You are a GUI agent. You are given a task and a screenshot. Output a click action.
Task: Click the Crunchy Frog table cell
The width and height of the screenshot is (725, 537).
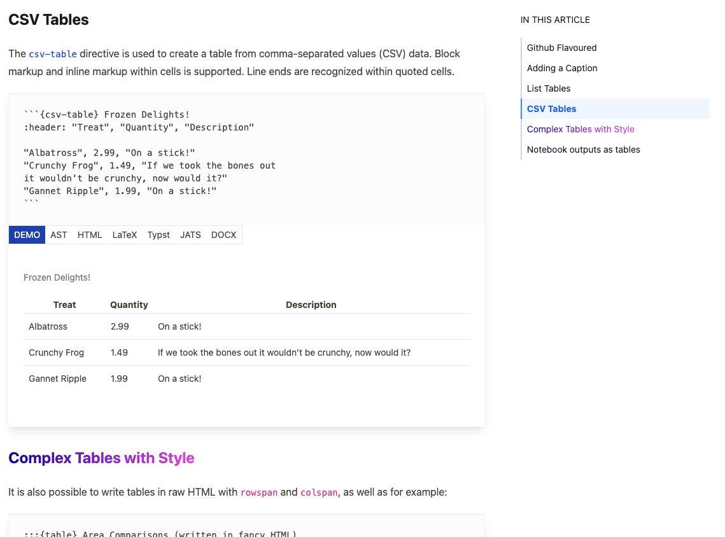(x=56, y=352)
